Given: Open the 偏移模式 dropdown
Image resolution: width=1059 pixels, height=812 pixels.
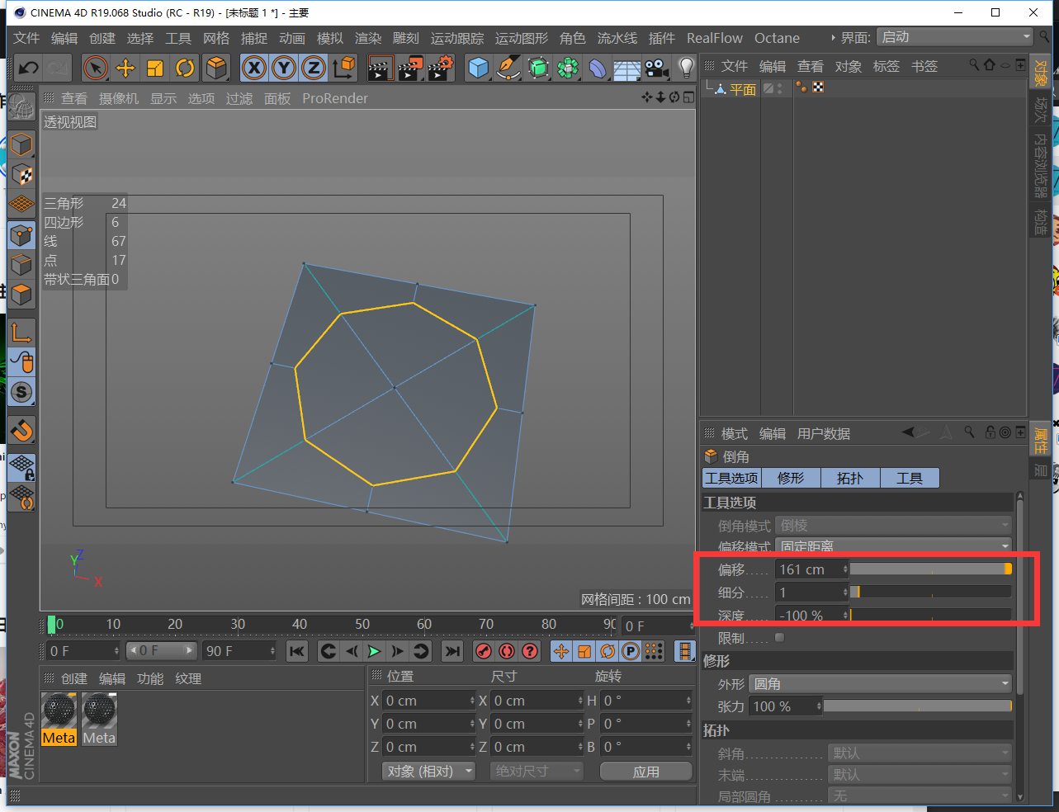Looking at the screenshot, I should [894, 546].
